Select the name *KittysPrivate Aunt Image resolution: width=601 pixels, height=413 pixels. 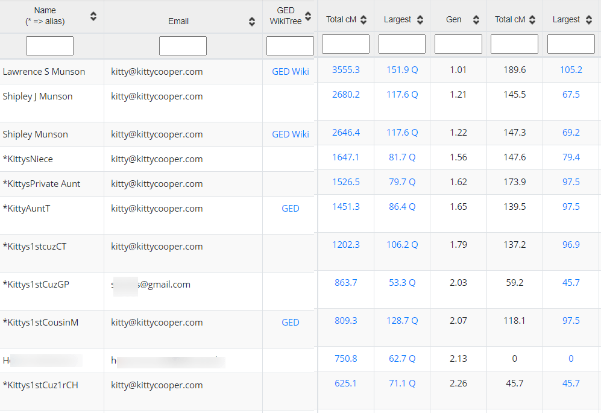(x=42, y=184)
